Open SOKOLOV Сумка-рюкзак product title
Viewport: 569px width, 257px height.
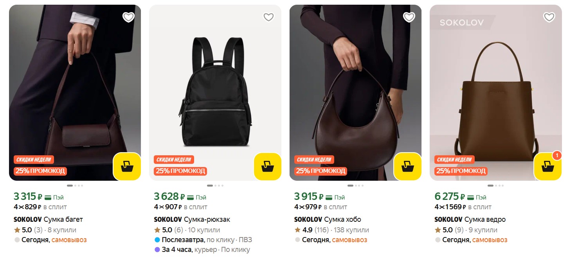(x=192, y=219)
